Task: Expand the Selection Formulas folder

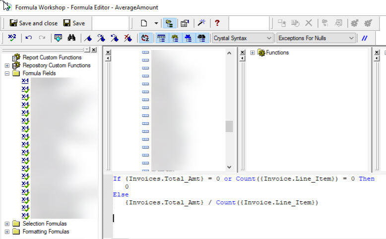Action: 7,224
